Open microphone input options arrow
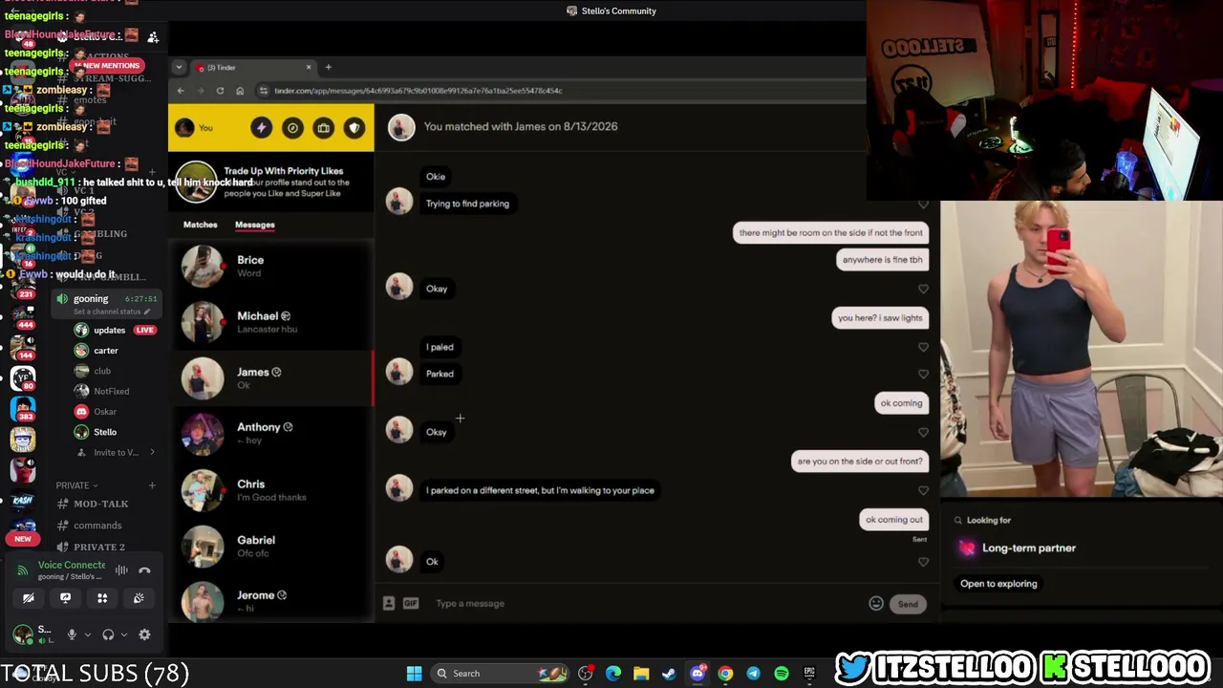This screenshot has width=1223, height=688. 88,634
